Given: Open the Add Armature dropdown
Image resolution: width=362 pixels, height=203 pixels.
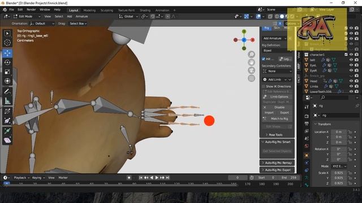Looking at the screenshot, I should pos(275,38).
